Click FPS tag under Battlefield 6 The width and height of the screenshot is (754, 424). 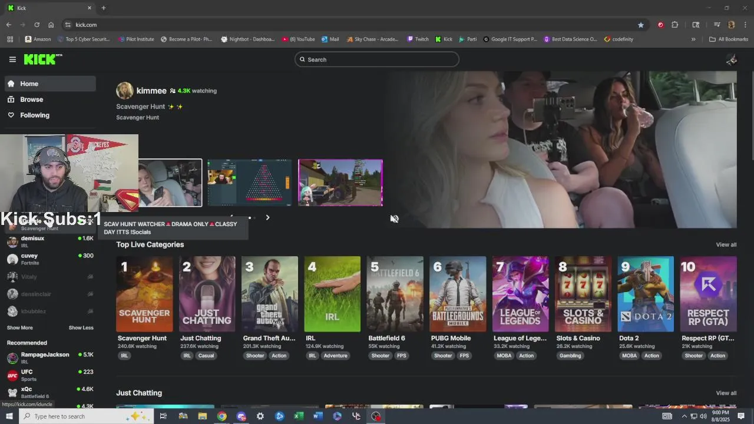402,356
